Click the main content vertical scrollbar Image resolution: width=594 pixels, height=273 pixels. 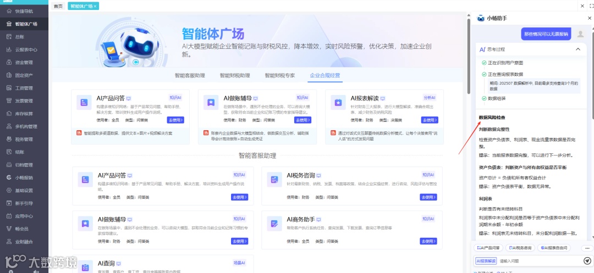click(x=469, y=56)
